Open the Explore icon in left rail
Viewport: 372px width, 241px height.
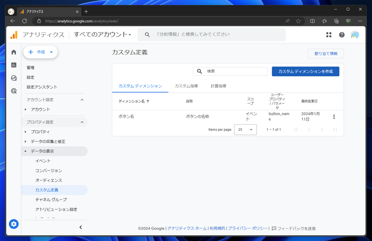[x=14, y=78]
